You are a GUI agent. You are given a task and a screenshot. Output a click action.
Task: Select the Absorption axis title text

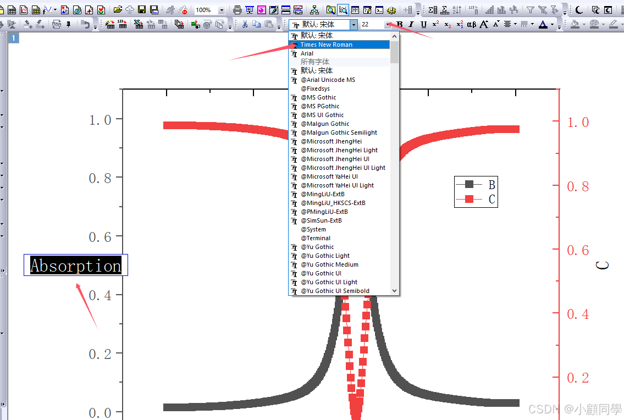tap(76, 265)
